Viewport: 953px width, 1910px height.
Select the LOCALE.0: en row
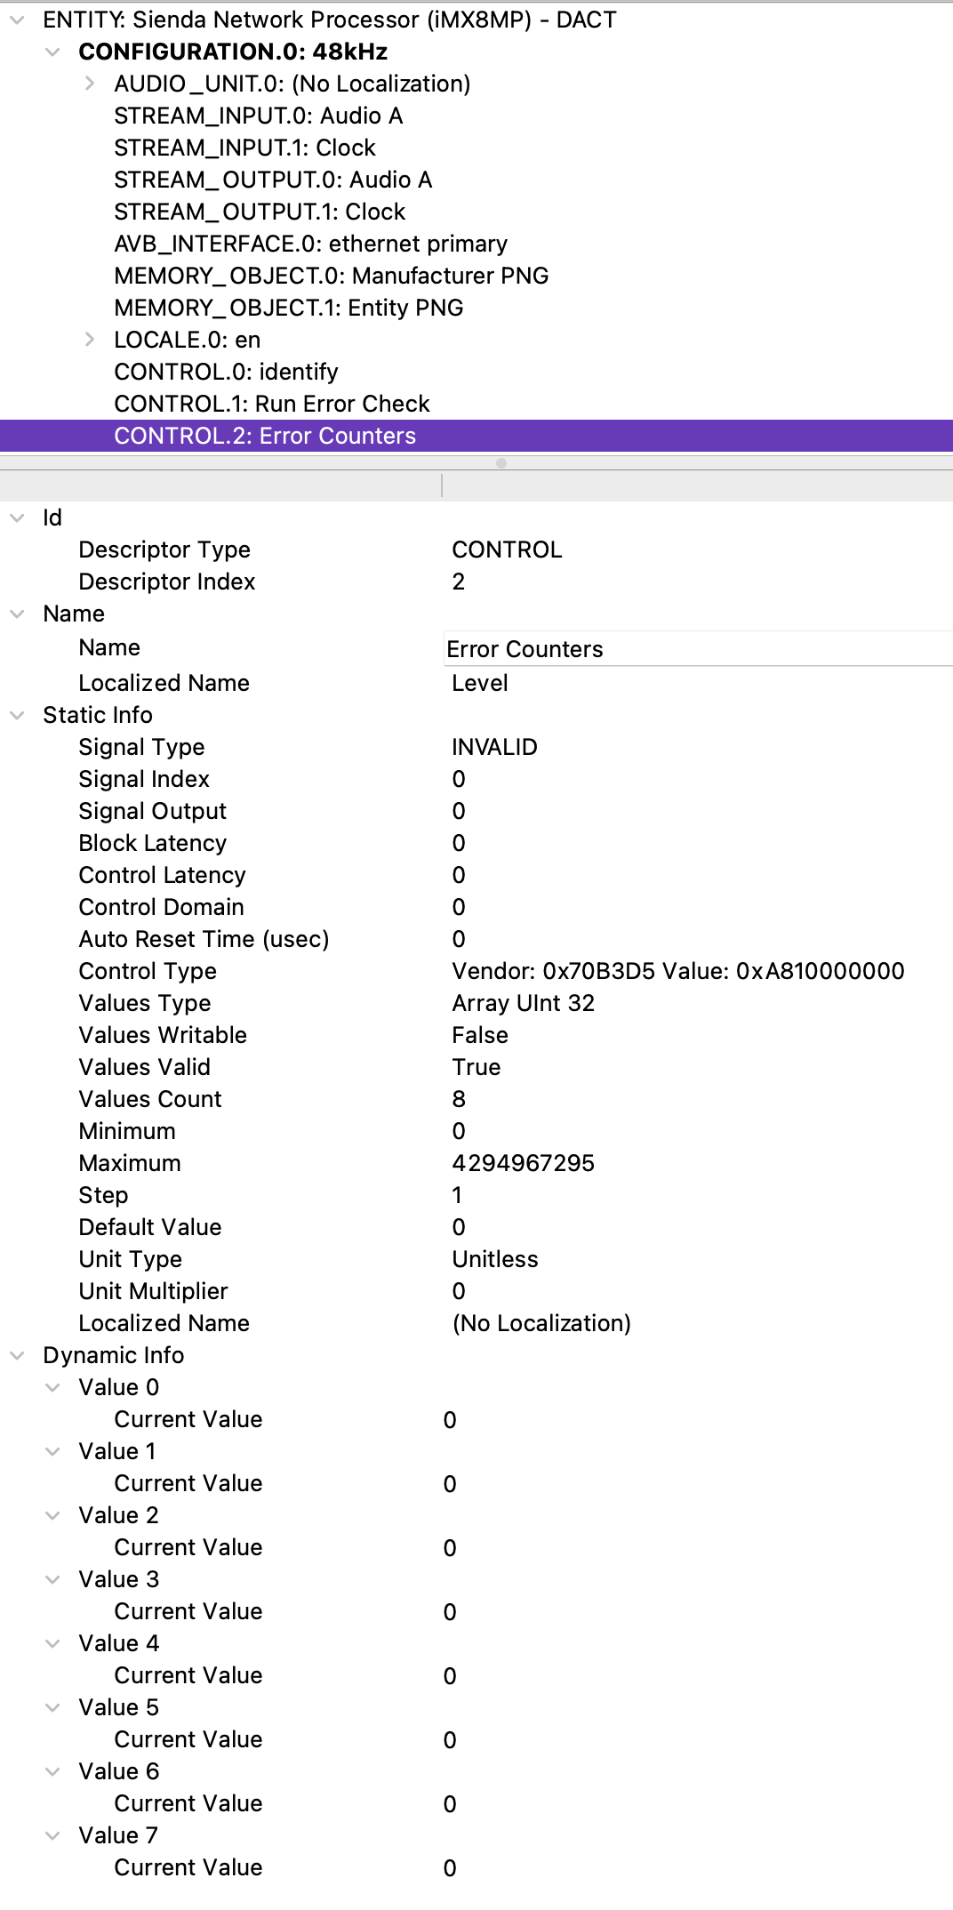tap(476, 340)
